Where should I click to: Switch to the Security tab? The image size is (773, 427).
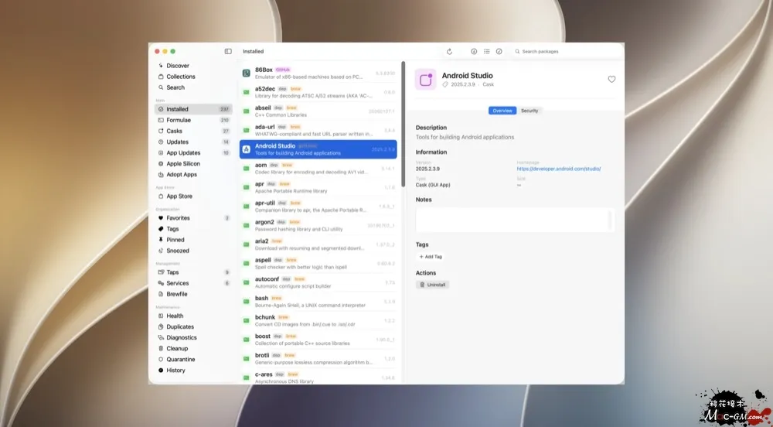pyautogui.click(x=530, y=111)
